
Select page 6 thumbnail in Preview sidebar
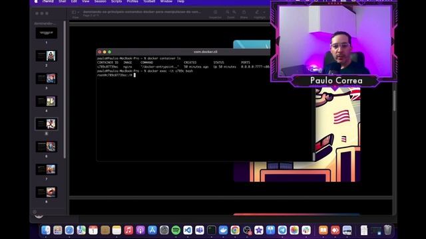point(46,147)
